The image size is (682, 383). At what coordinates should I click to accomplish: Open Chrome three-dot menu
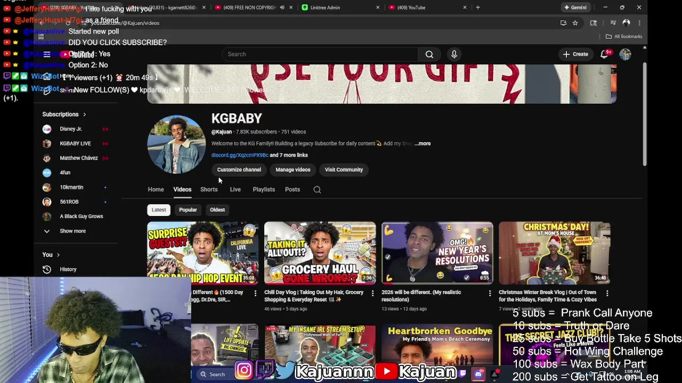(639, 23)
